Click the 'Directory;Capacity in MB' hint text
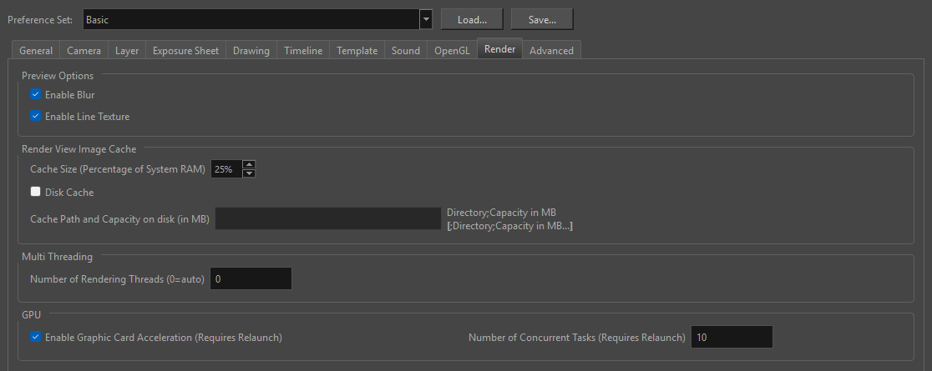 (502, 213)
